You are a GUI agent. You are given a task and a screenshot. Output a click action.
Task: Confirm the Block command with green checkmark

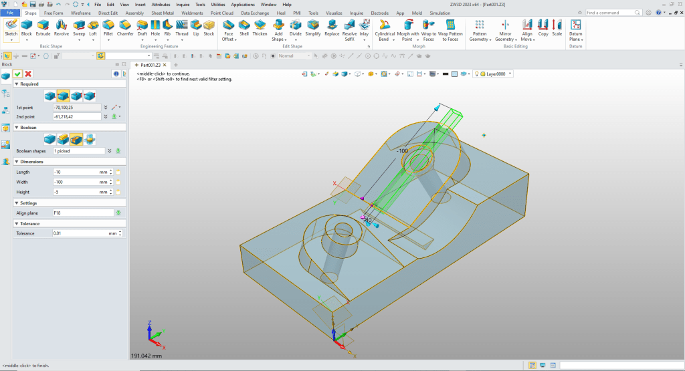point(17,74)
